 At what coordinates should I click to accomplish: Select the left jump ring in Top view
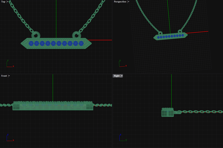tap(36, 35)
